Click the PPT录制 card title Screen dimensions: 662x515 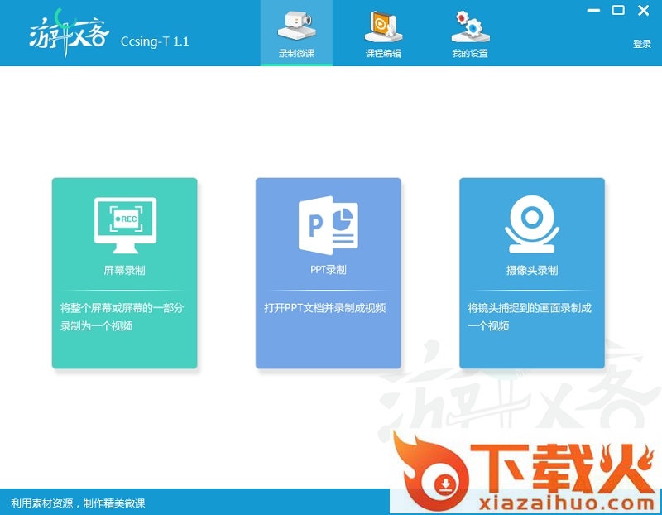(329, 270)
